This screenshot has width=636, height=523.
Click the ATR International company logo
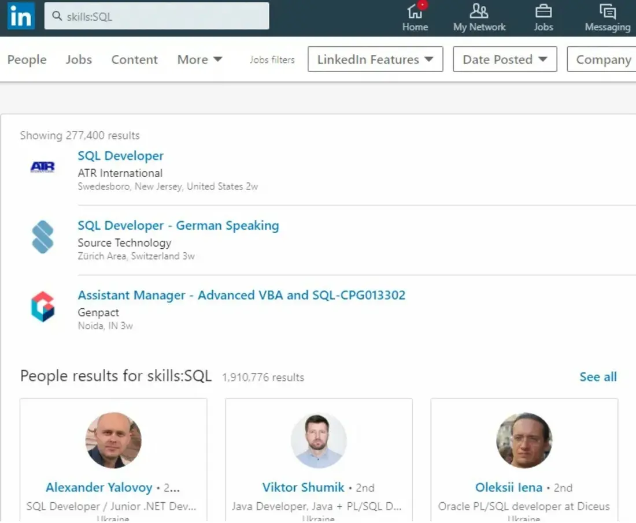coord(43,167)
